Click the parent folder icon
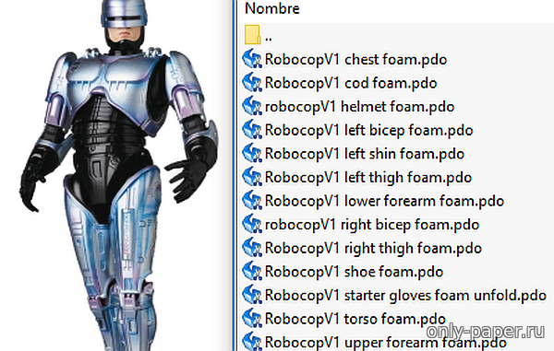 click(252, 34)
